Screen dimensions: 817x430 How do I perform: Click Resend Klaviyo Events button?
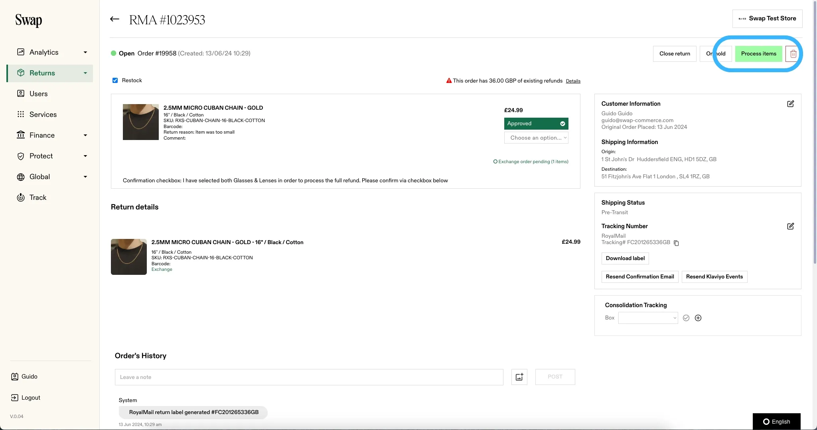[714, 277]
